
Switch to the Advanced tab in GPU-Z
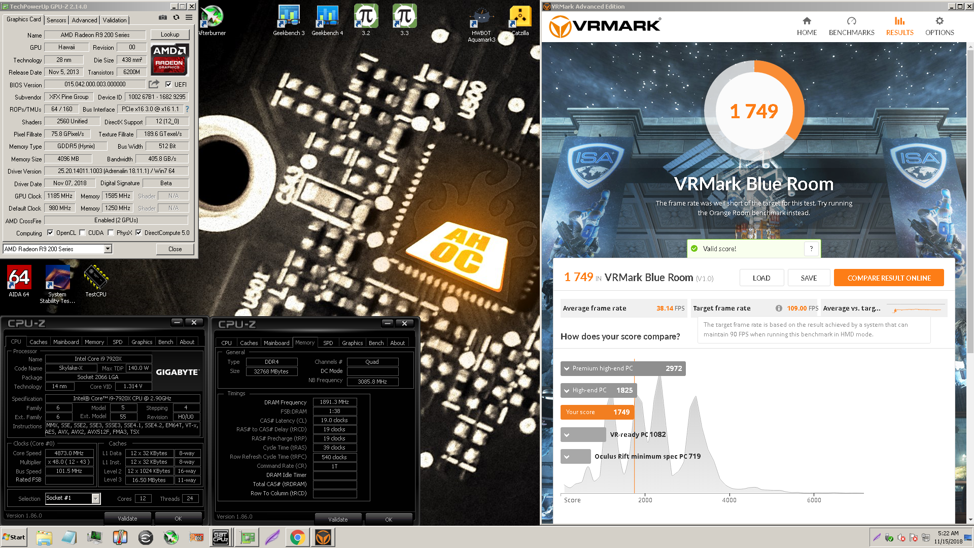[x=84, y=20]
